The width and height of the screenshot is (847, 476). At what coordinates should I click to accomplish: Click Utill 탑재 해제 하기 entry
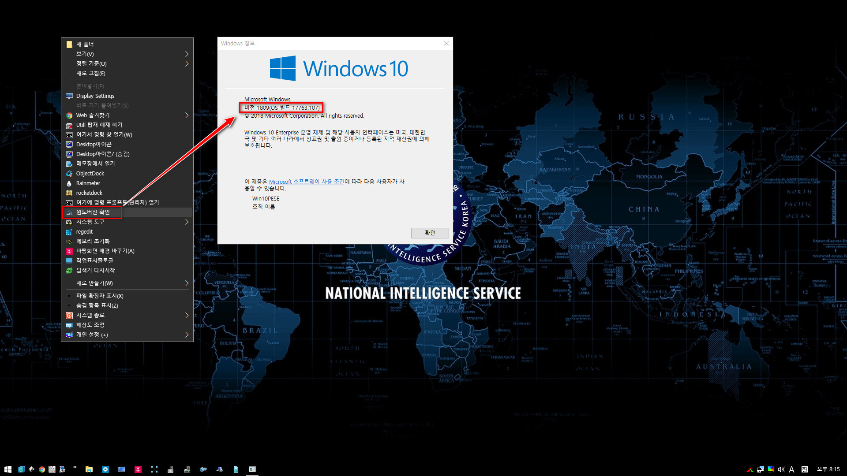(x=127, y=125)
